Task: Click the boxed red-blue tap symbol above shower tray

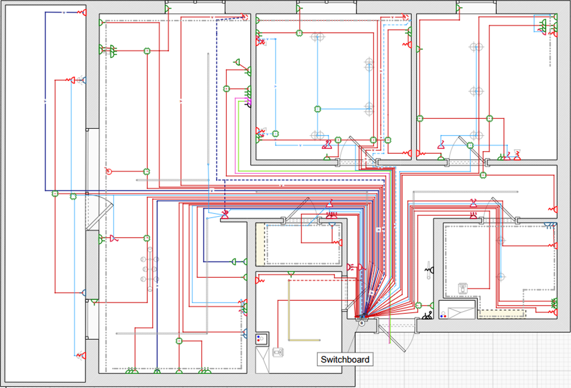Action: click(262, 339)
